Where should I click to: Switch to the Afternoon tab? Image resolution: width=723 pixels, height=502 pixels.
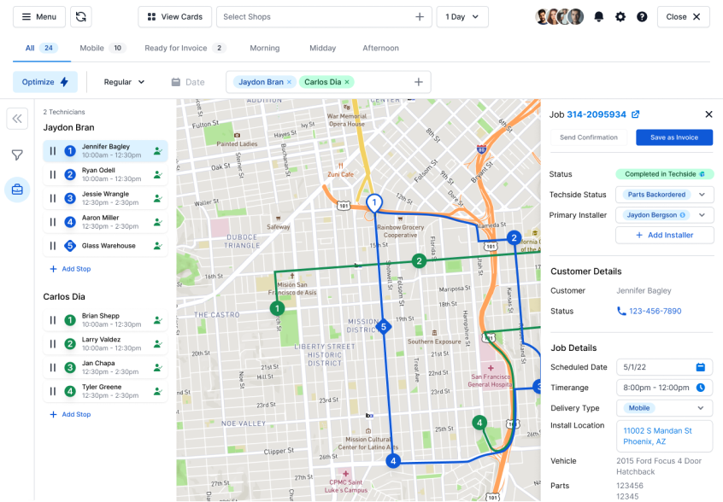click(x=380, y=49)
